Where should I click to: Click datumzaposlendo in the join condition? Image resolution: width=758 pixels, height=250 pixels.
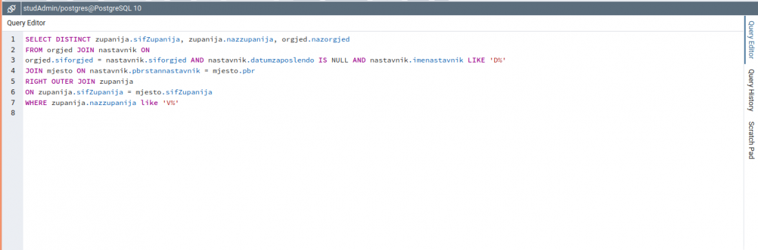[x=283, y=60]
